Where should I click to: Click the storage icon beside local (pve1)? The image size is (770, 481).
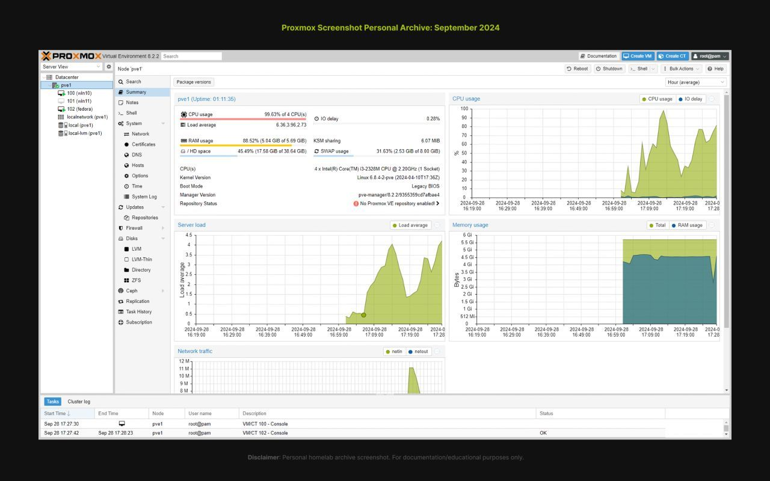point(62,125)
